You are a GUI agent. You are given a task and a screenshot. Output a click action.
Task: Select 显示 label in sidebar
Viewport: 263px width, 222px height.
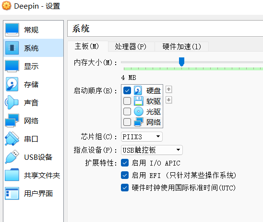(31, 66)
